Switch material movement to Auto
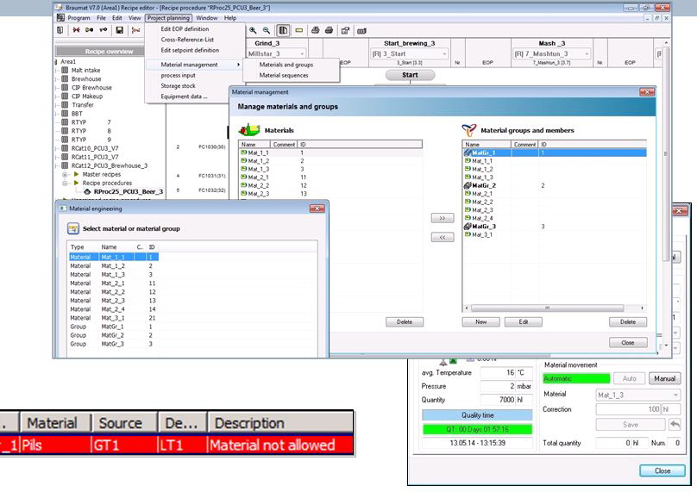697x492 pixels. point(629,378)
